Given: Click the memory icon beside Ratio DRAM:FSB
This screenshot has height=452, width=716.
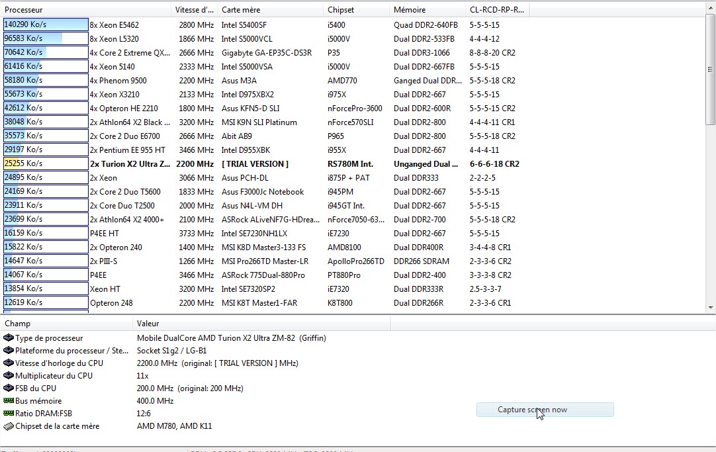Looking at the screenshot, I should [8, 413].
